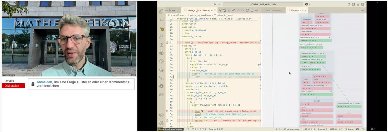Click the speaker webcam video thumbnail
This screenshot has width=388, height=132.
(69, 39)
